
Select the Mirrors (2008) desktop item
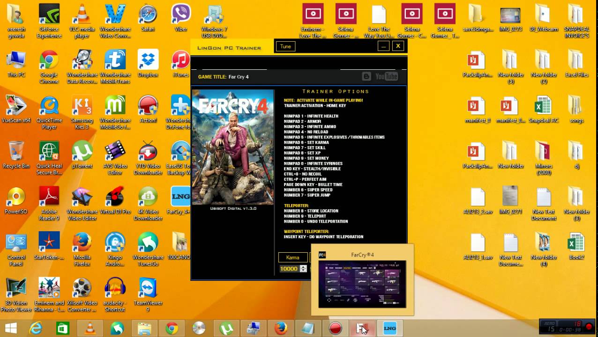pyautogui.click(x=544, y=158)
